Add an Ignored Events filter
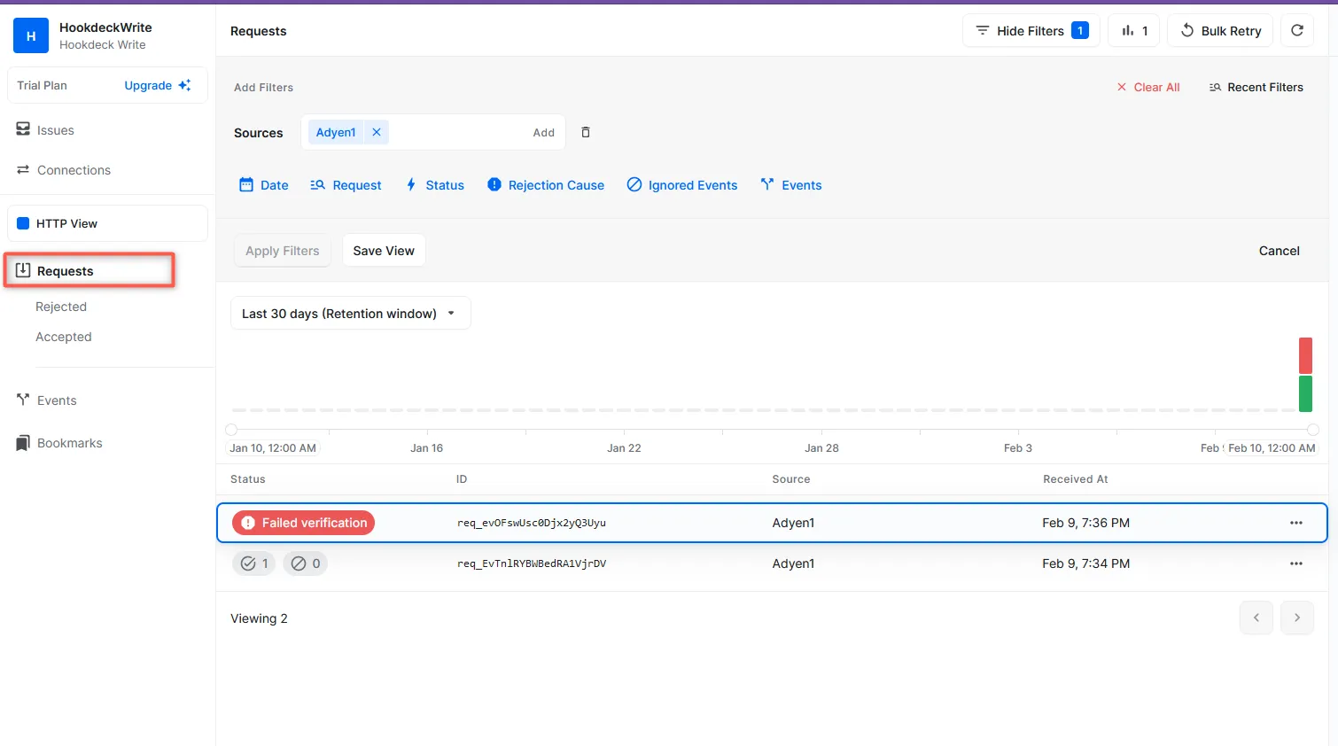1338x746 pixels. [682, 185]
